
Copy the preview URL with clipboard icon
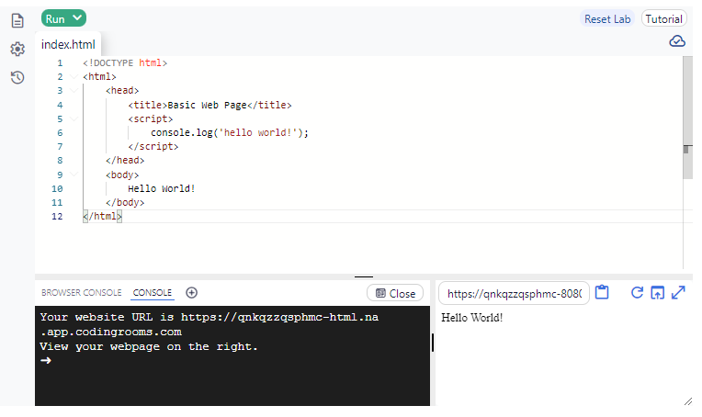click(603, 293)
